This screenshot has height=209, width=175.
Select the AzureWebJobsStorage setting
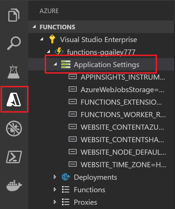click(x=123, y=90)
